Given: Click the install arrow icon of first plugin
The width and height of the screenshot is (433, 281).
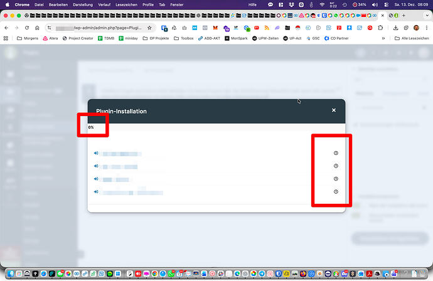Looking at the screenshot, I should 96,153.
